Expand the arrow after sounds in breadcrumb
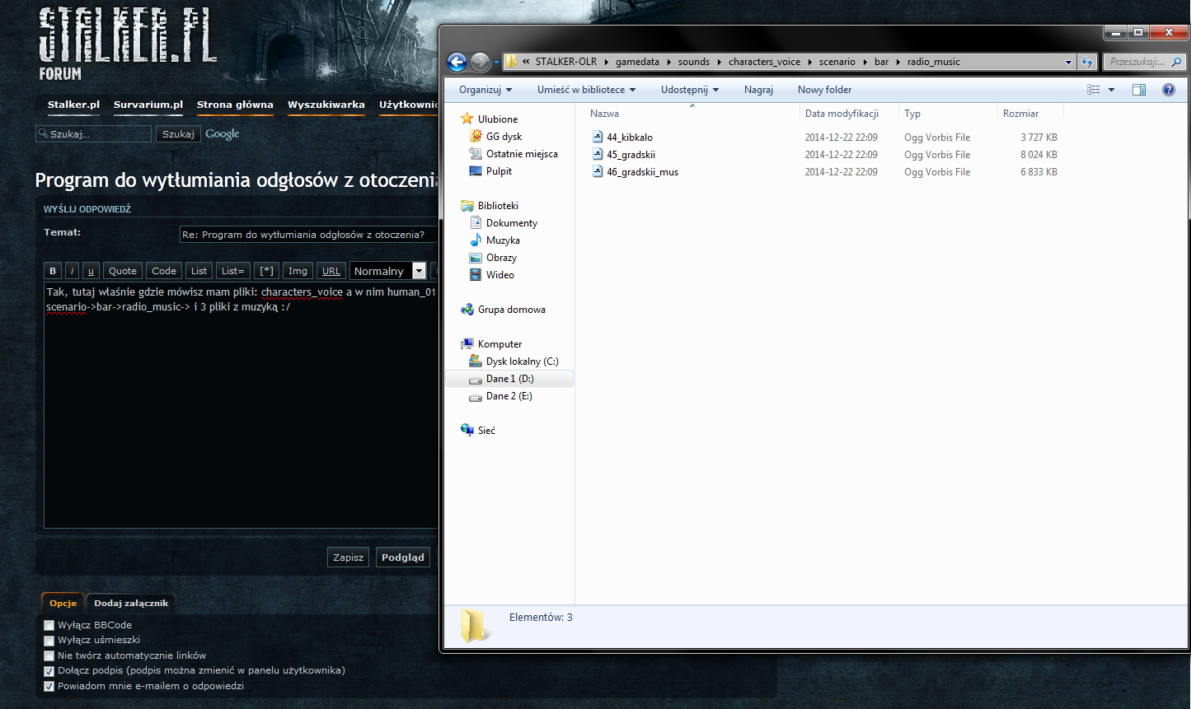Image resolution: width=1191 pixels, height=709 pixels. pos(719,62)
